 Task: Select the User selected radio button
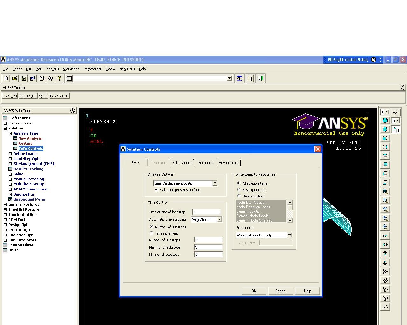(x=239, y=196)
